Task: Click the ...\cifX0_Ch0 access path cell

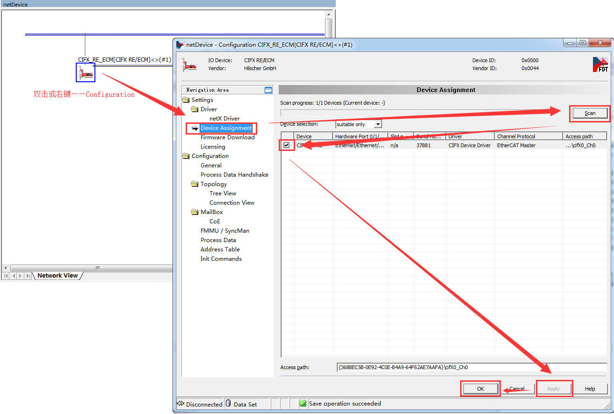Action: click(x=585, y=145)
